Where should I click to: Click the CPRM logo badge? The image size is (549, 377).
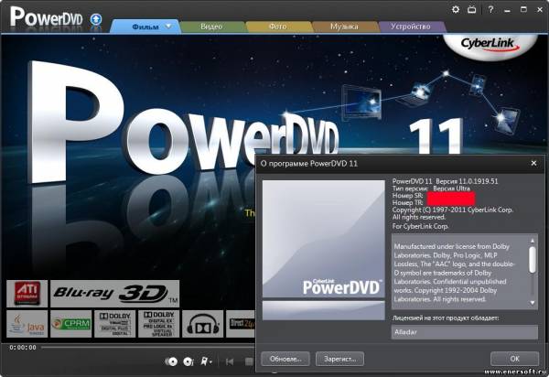(71, 324)
